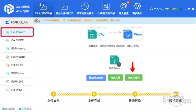Click the PDF转Word row icon
Viewport: 196px width, 112px height.
coord(7,49)
